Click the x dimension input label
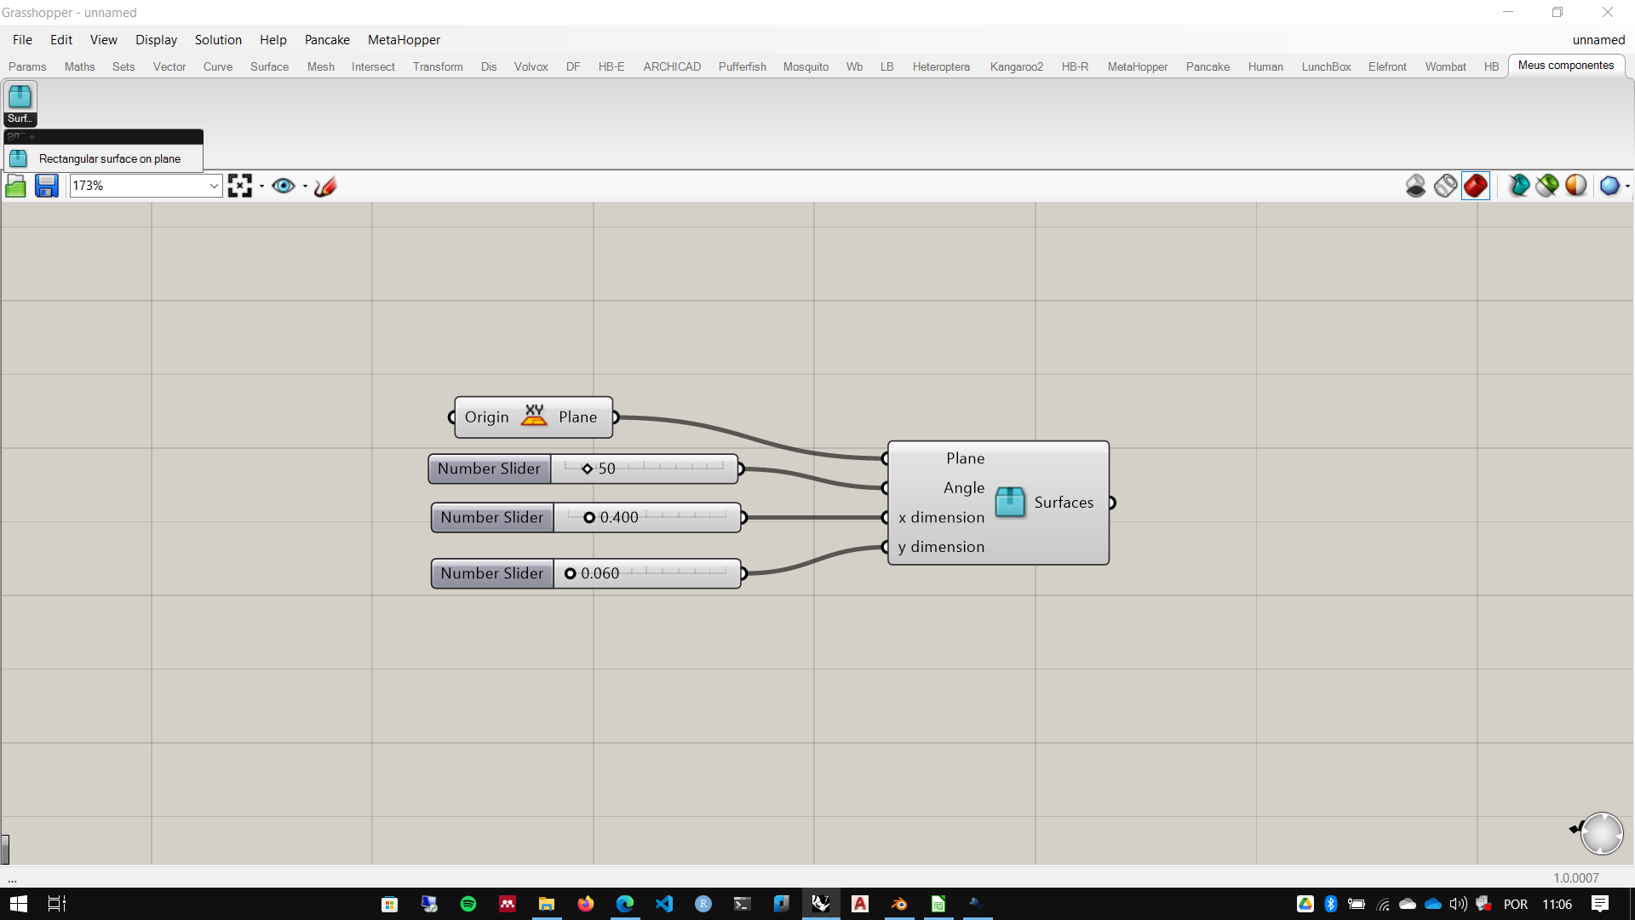Screen dimensions: 1635x920 [941, 517]
